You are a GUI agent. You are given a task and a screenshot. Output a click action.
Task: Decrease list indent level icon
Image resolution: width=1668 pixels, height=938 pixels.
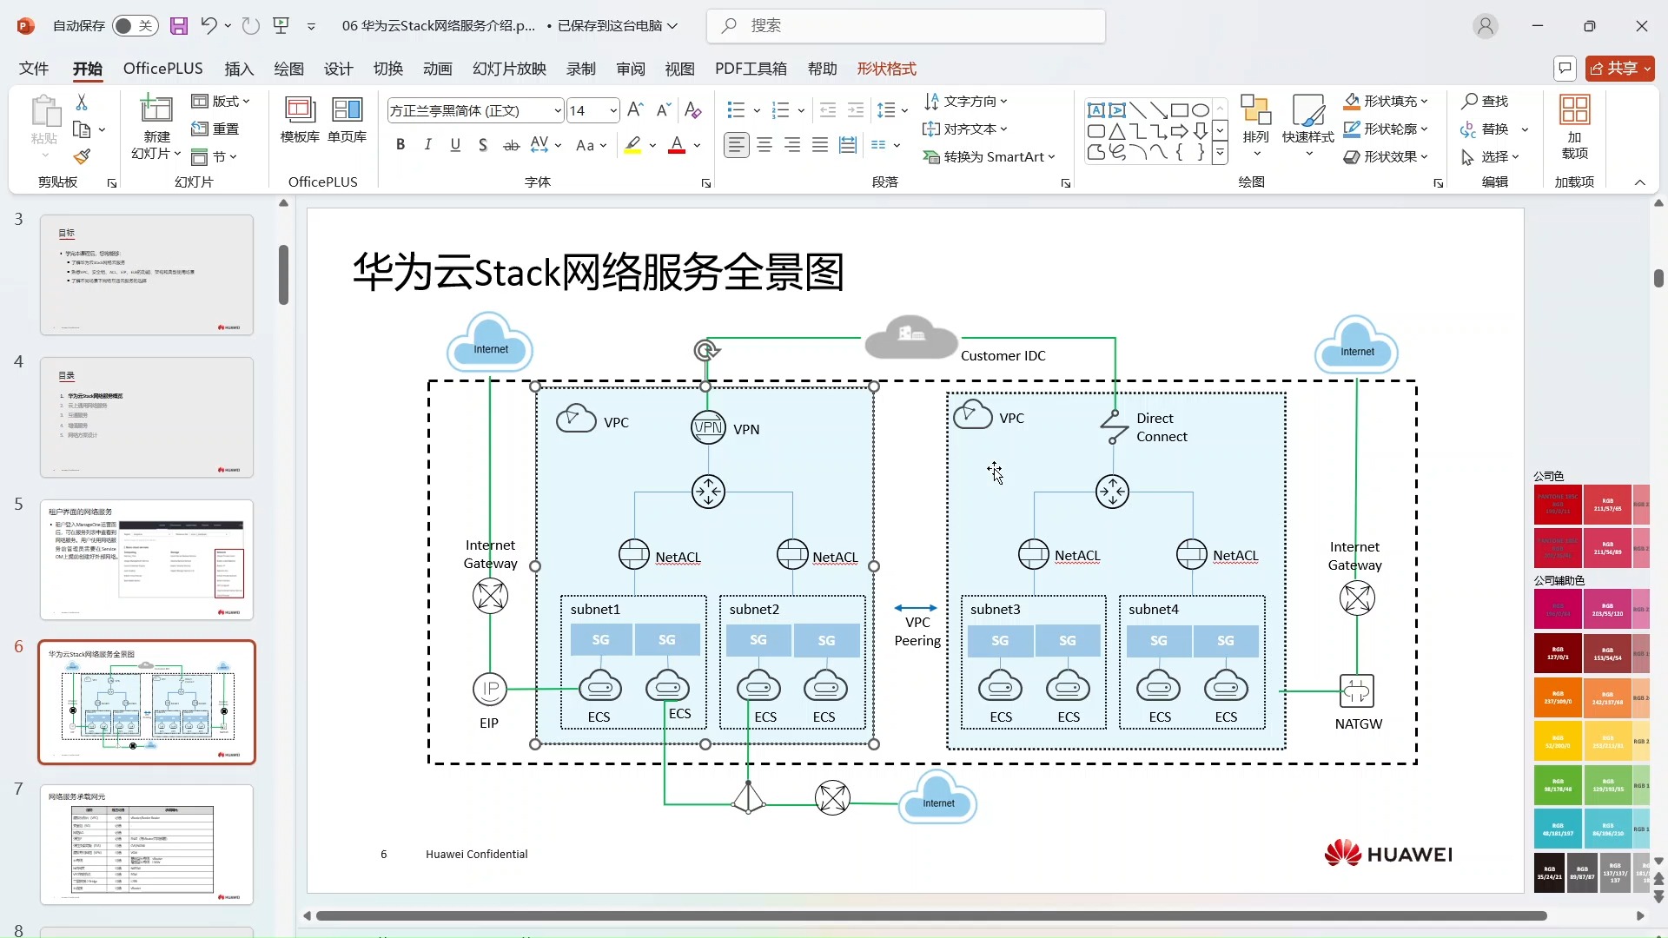828,110
